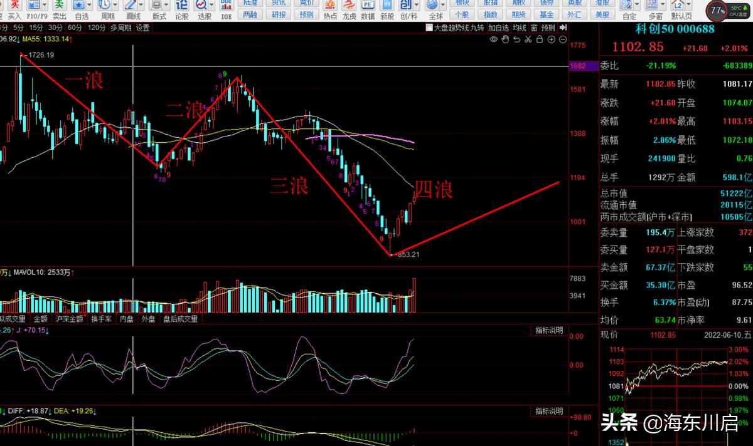
Task: Click the hand pan tool icon in chart
Action: (505, 39)
